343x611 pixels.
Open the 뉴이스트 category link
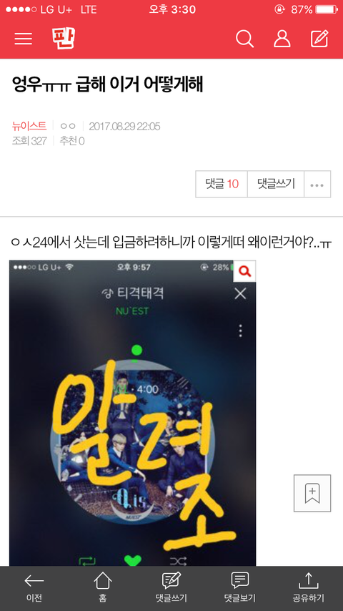pyautogui.click(x=29, y=126)
